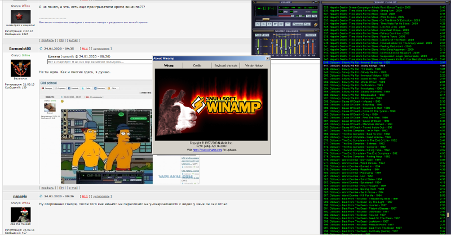Viewport: 451px width, 235px height.
Task: Open Keyboard shortcuts tab
Action: 225,65
